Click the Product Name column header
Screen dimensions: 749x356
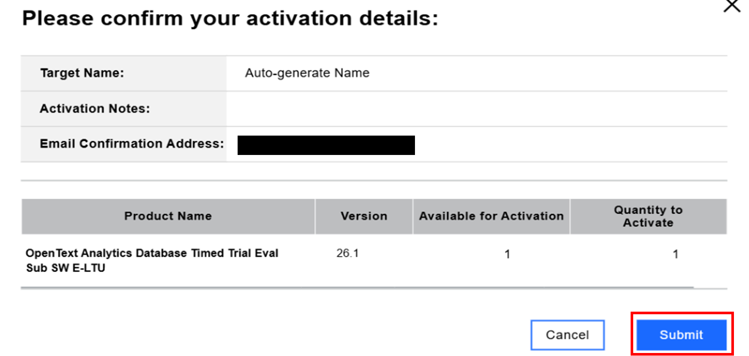point(168,216)
